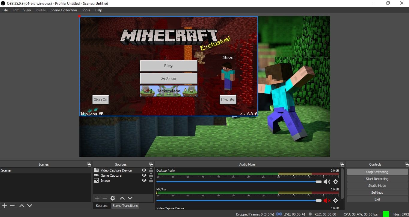Hide the Video Capture Device source
Viewport: 409px width, 217px height.
[144, 170]
